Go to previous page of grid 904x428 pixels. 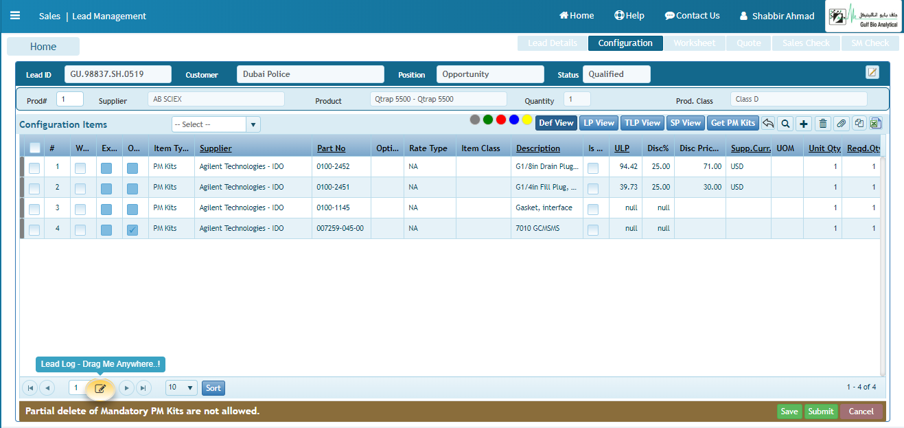47,388
